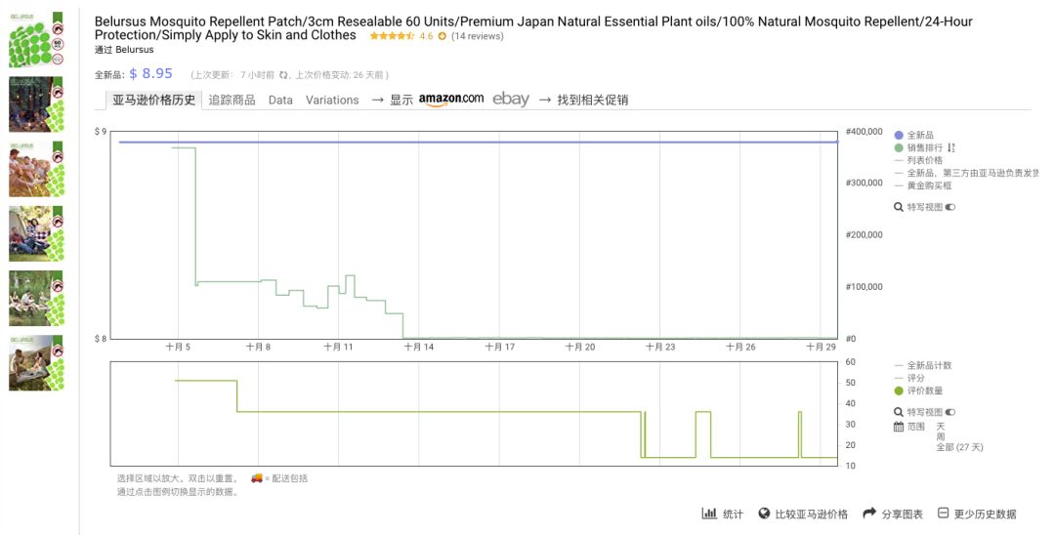Toggle the 全新品计数 legend series
The width and height of the screenshot is (1055, 535).
point(923,366)
